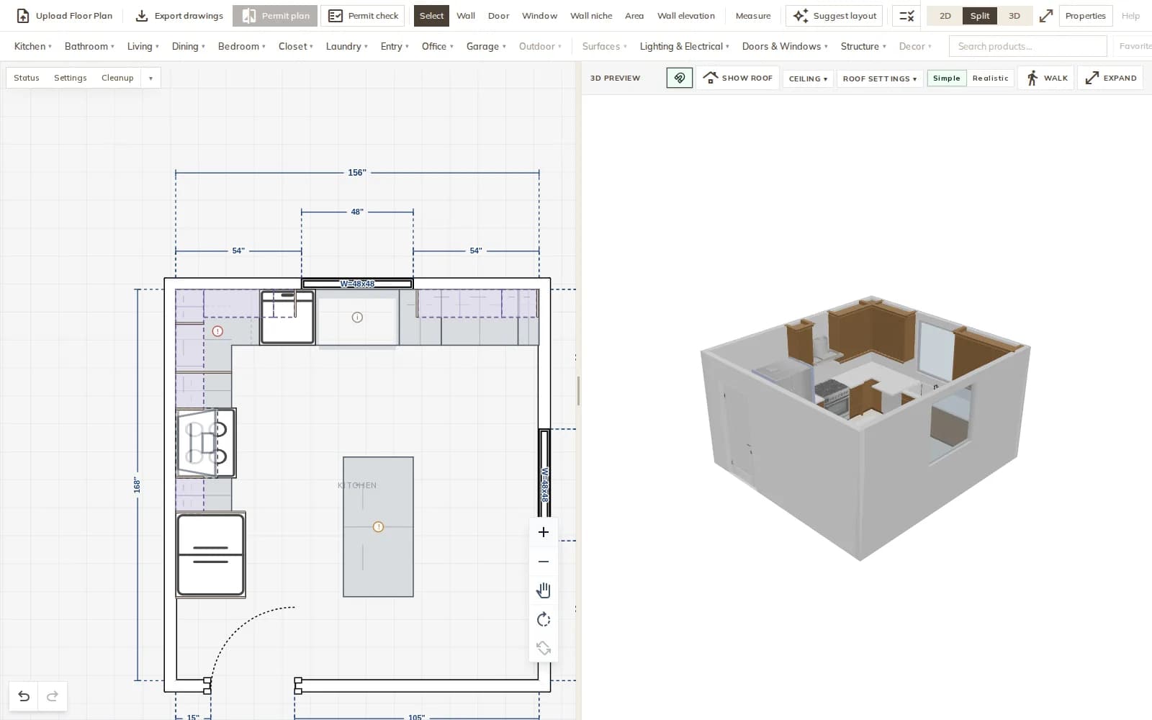Select the kitchen island in plan
Screen dimensions: 1152x720
[378, 527]
